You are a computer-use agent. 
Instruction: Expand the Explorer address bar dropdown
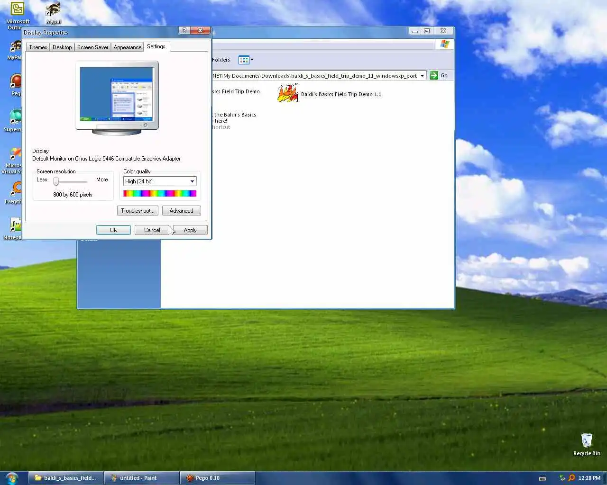point(422,76)
